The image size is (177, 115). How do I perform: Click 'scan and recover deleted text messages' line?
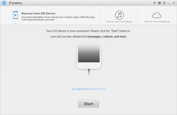88,36
